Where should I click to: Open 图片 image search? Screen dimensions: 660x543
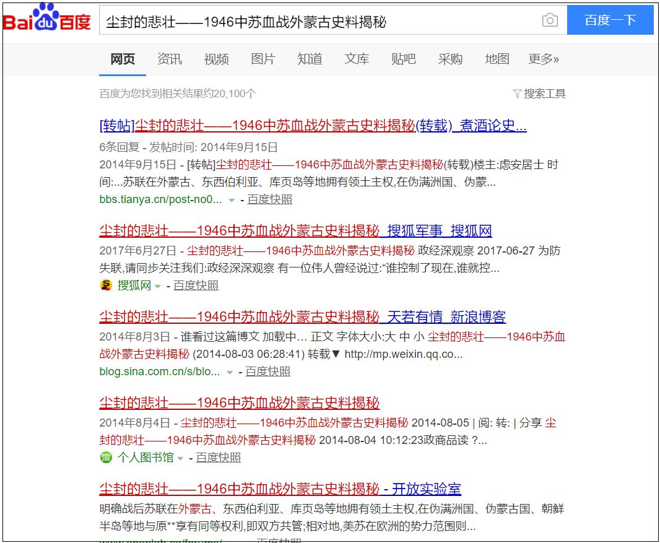click(263, 59)
